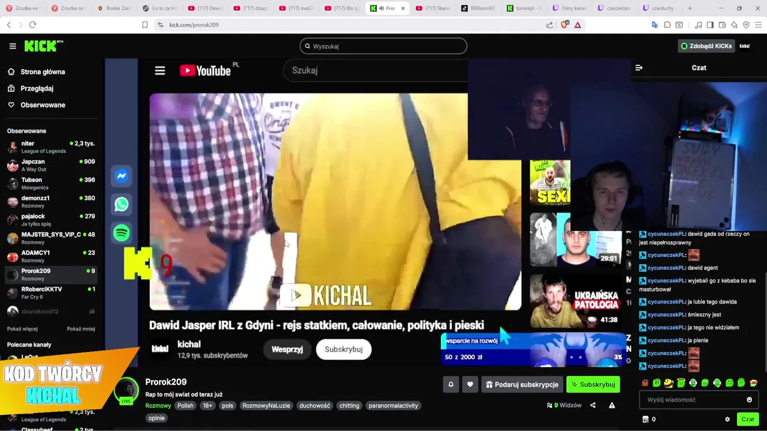Open ADAMCY1 channel in followed list
Viewport: 767px width, 431px height.
pos(51,256)
